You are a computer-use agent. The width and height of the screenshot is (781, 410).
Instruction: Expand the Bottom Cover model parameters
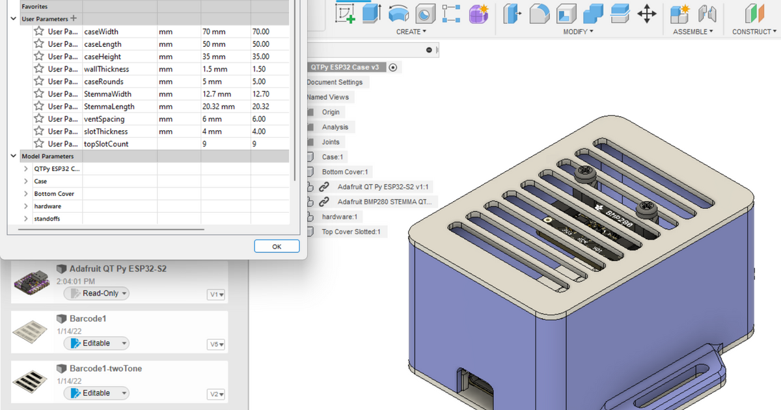coord(25,194)
